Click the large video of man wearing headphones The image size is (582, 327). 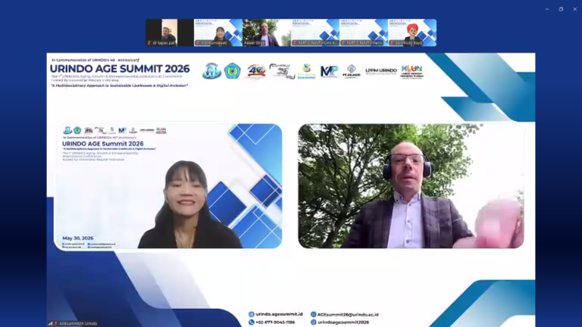[x=411, y=186]
